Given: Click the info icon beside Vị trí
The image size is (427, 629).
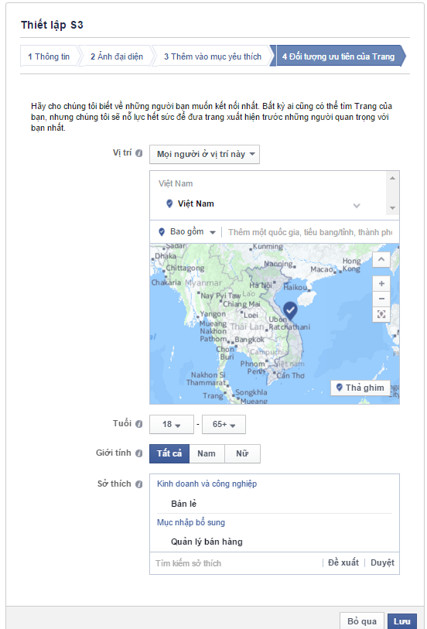Looking at the screenshot, I should [138, 153].
